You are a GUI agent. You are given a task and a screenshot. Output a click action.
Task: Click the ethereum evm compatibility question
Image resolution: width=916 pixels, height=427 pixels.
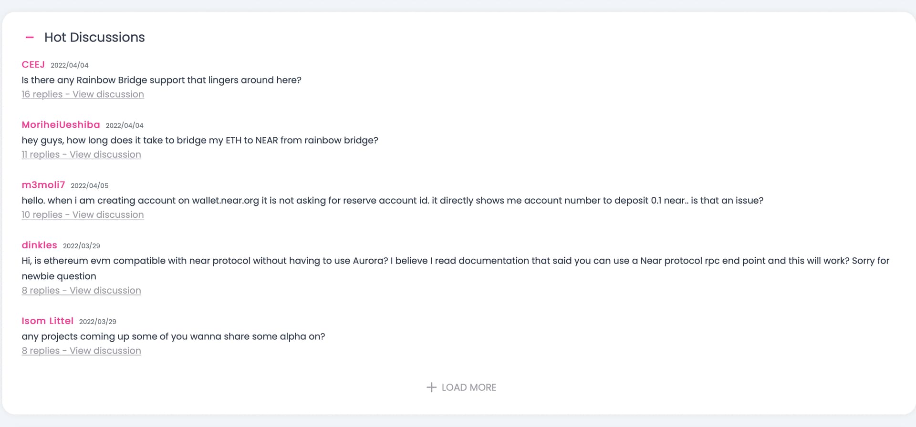(455, 261)
